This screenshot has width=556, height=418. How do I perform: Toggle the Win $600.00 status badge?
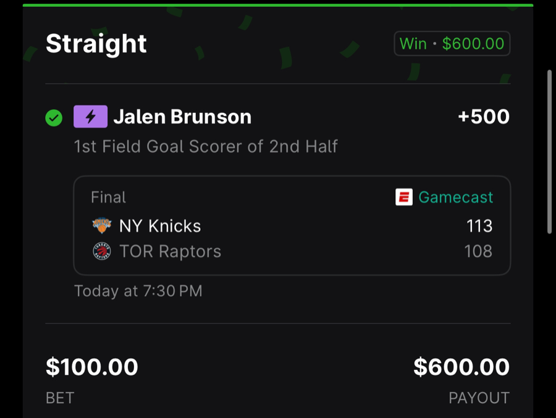tap(452, 43)
